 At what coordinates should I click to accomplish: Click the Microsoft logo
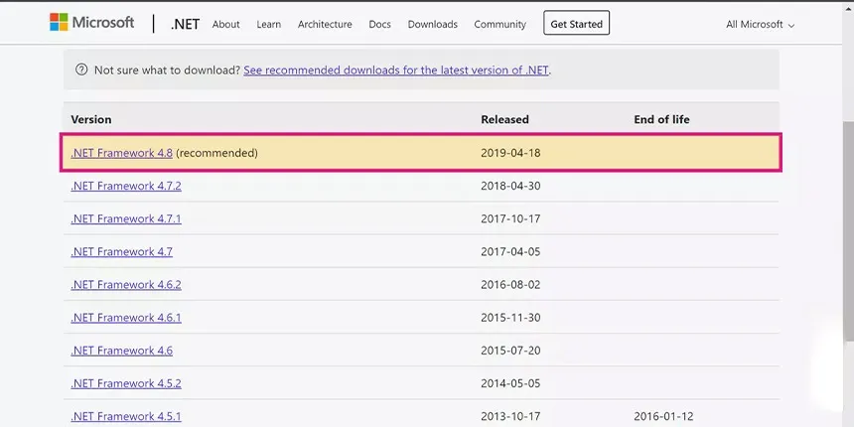coord(91,22)
